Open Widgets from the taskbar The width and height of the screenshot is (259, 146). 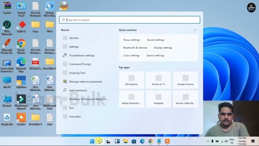point(117,141)
